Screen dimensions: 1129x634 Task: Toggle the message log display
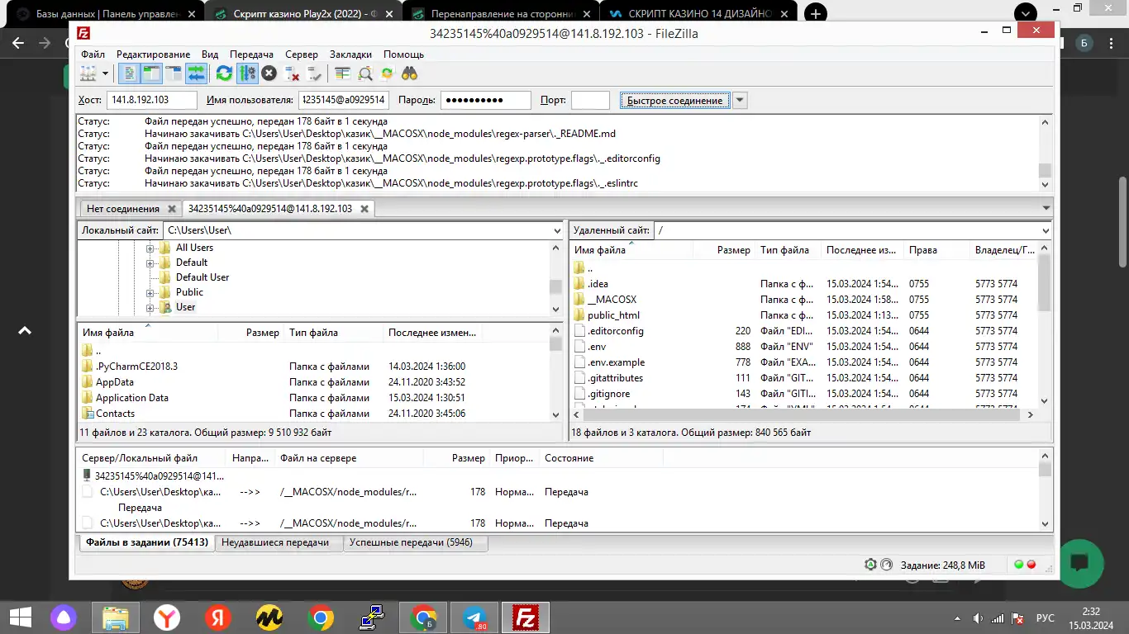point(129,73)
